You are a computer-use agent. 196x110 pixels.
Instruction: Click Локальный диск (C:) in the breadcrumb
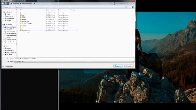[27, 4]
